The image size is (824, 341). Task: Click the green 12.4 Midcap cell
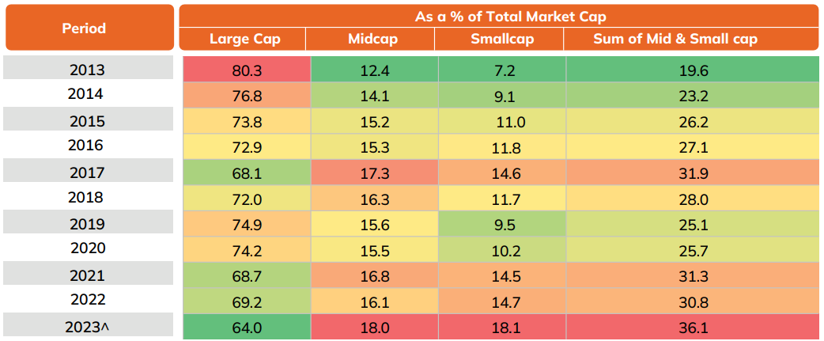pyautogui.click(x=374, y=70)
